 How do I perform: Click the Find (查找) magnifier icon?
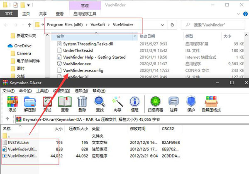coord(100,102)
